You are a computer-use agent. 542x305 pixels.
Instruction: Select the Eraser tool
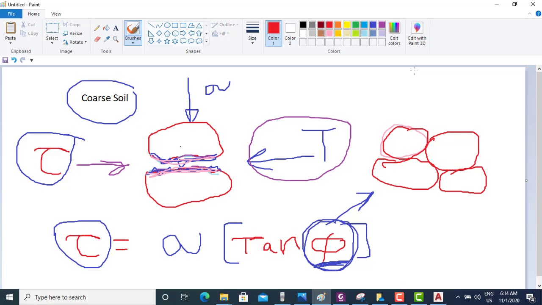point(97,39)
